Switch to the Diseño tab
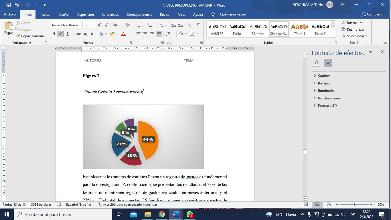The width and height of the screenshot is (391, 220). pyautogui.click(x=64, y=14)
